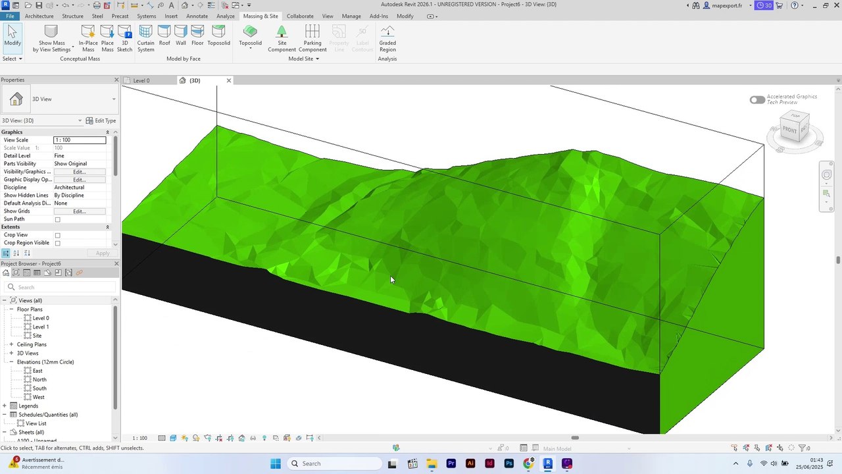
Task: Click the ViewCube FRONT face
Action: [x=789, y=130]
